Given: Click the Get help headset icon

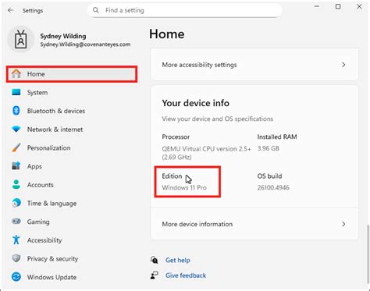Looking at the screenshot, I should (x=154, y=260).
